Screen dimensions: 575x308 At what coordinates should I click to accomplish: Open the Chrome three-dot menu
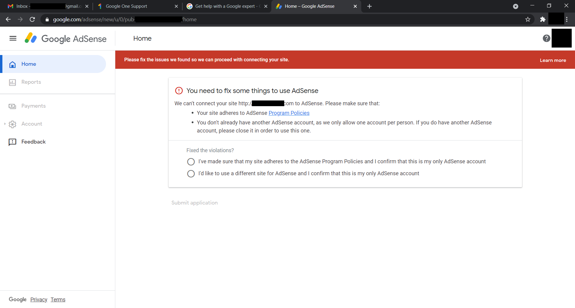tap(567, 19)
